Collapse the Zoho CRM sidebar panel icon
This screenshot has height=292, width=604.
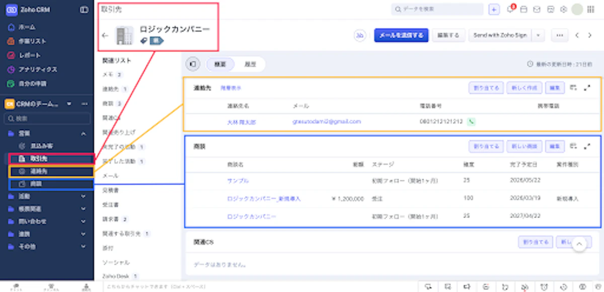[84, 10]
